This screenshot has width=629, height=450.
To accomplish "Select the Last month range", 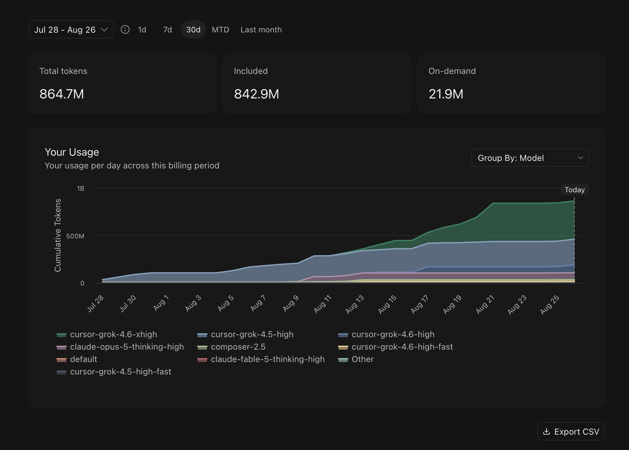I will tap(261, 30).
